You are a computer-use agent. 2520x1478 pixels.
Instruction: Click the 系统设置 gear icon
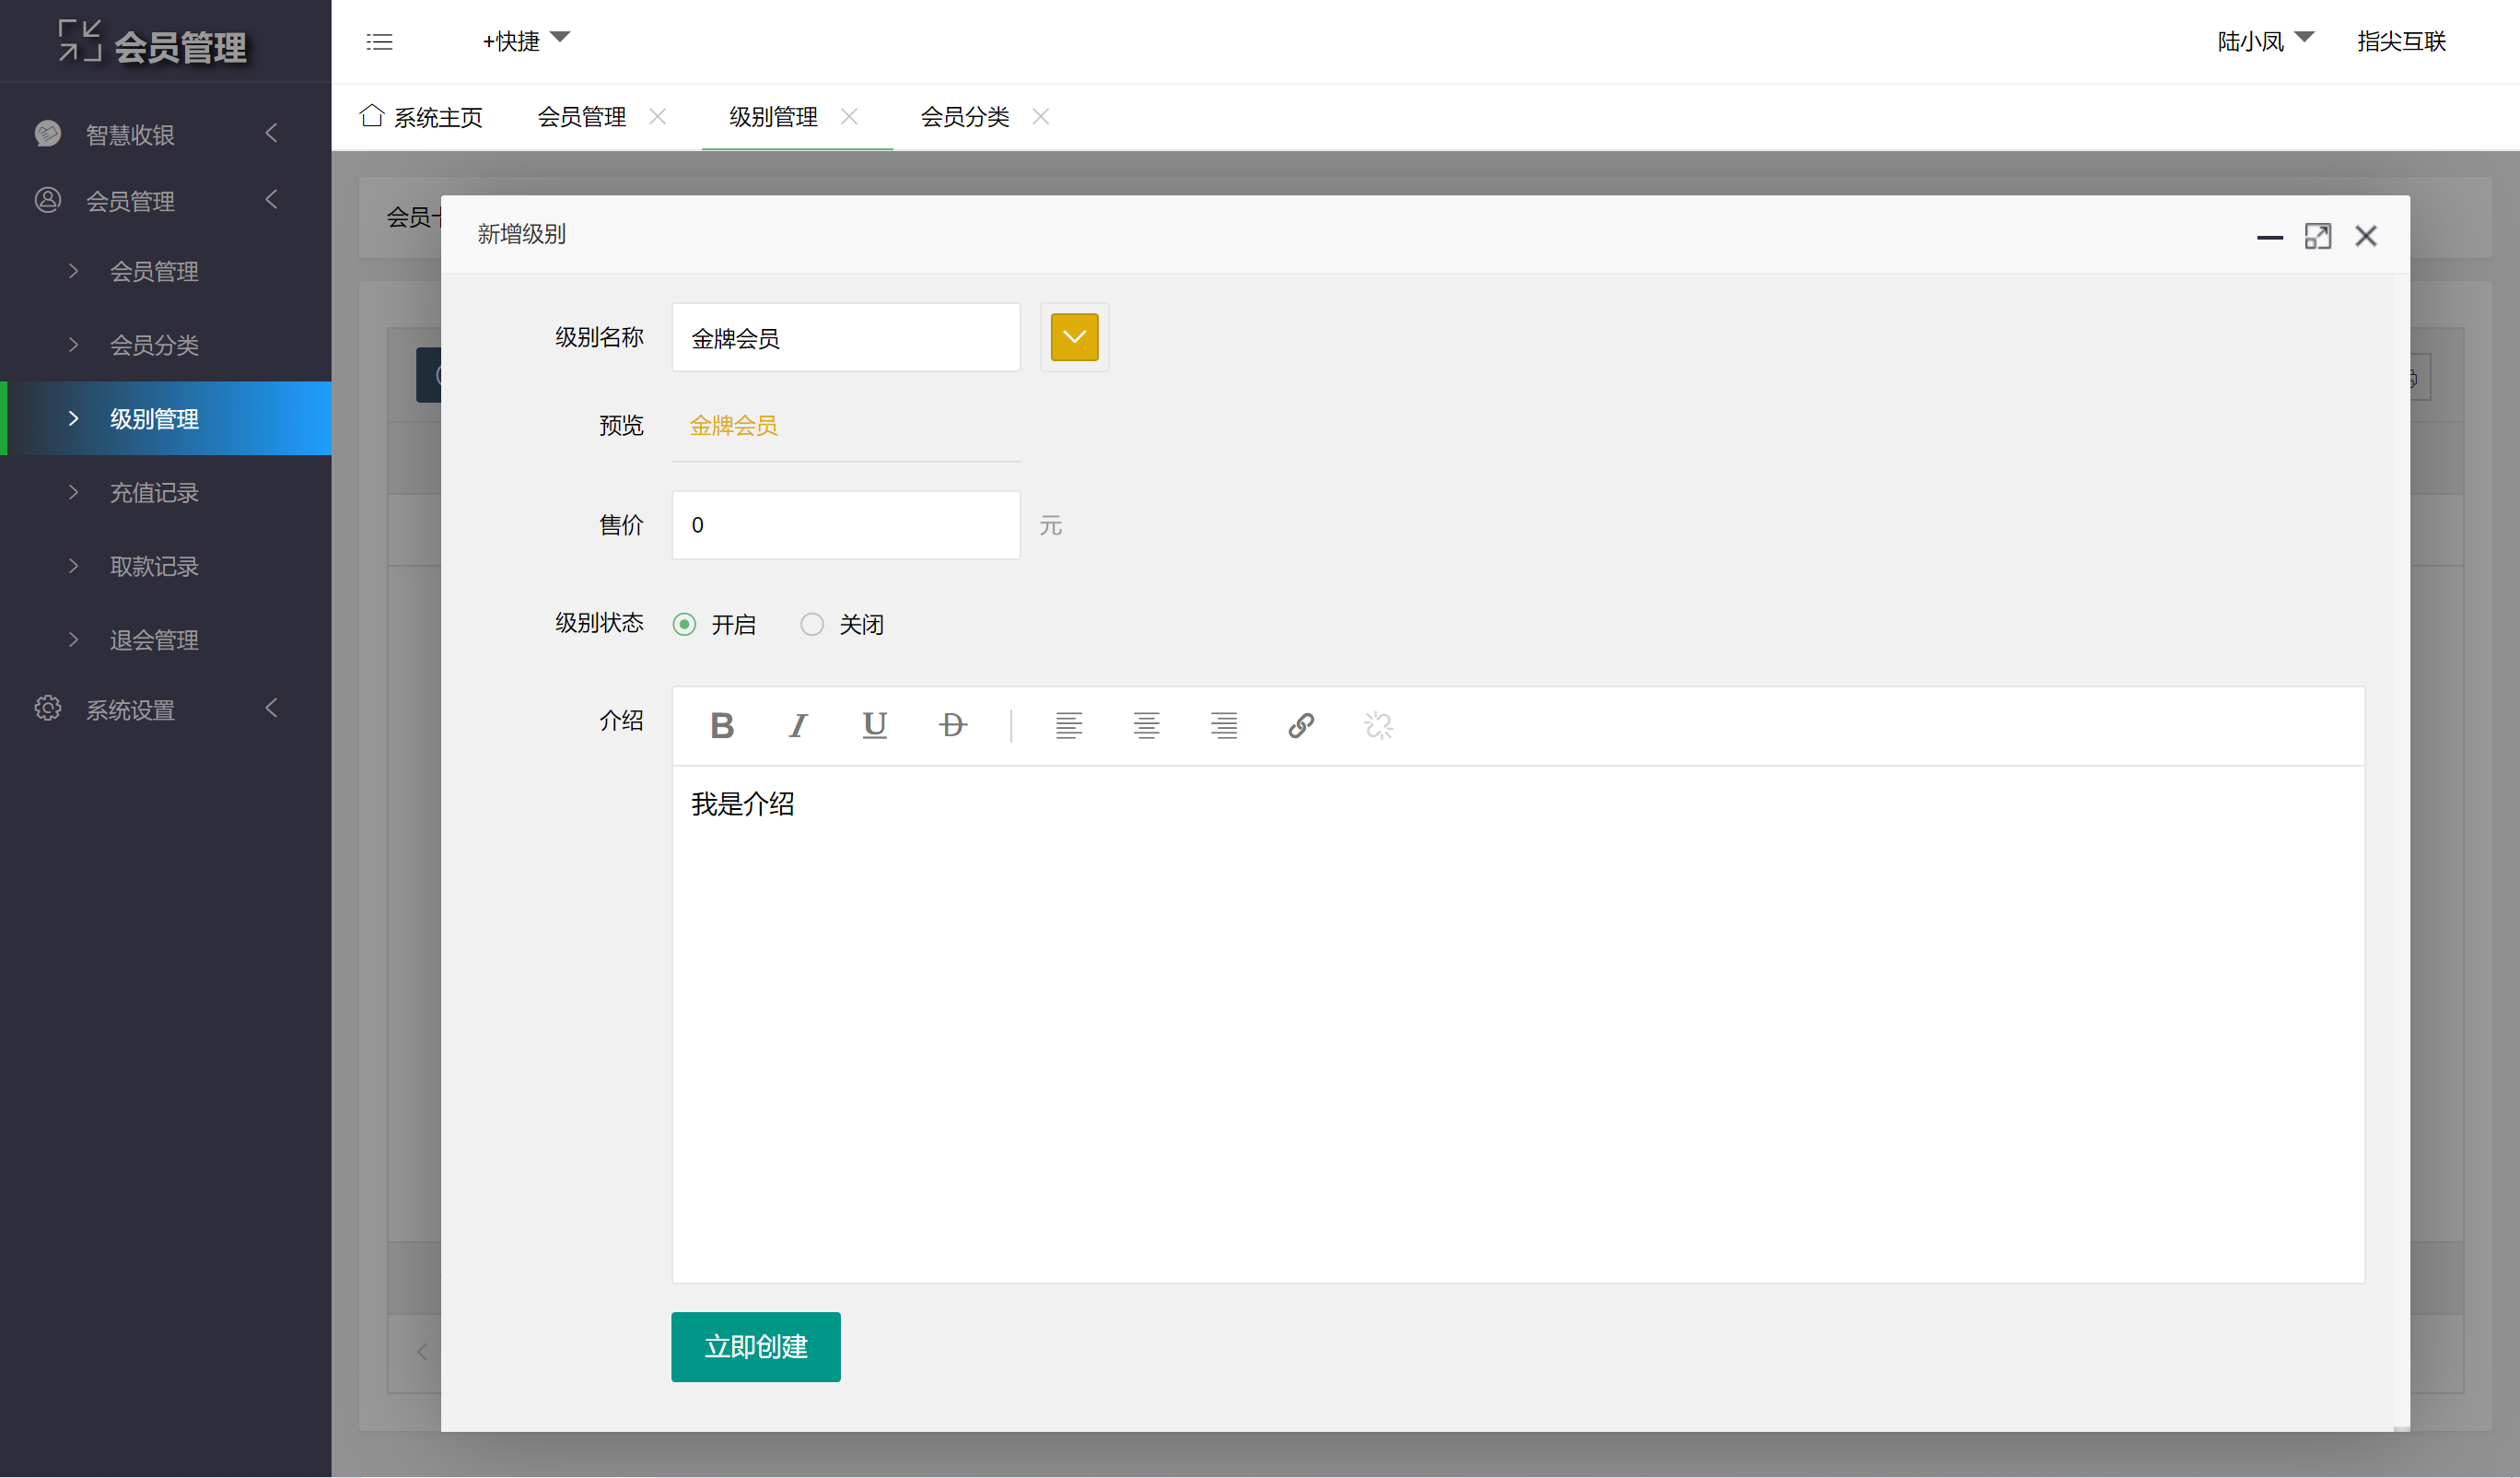point(48,709)
